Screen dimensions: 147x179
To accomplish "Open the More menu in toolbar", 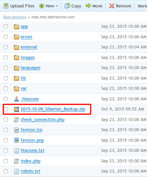I will tap(142, 6).
